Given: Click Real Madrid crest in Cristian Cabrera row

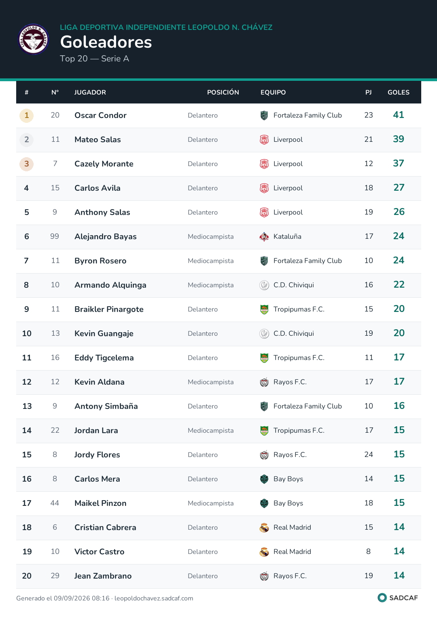Looking at the screenshot, I should point(264,528).
